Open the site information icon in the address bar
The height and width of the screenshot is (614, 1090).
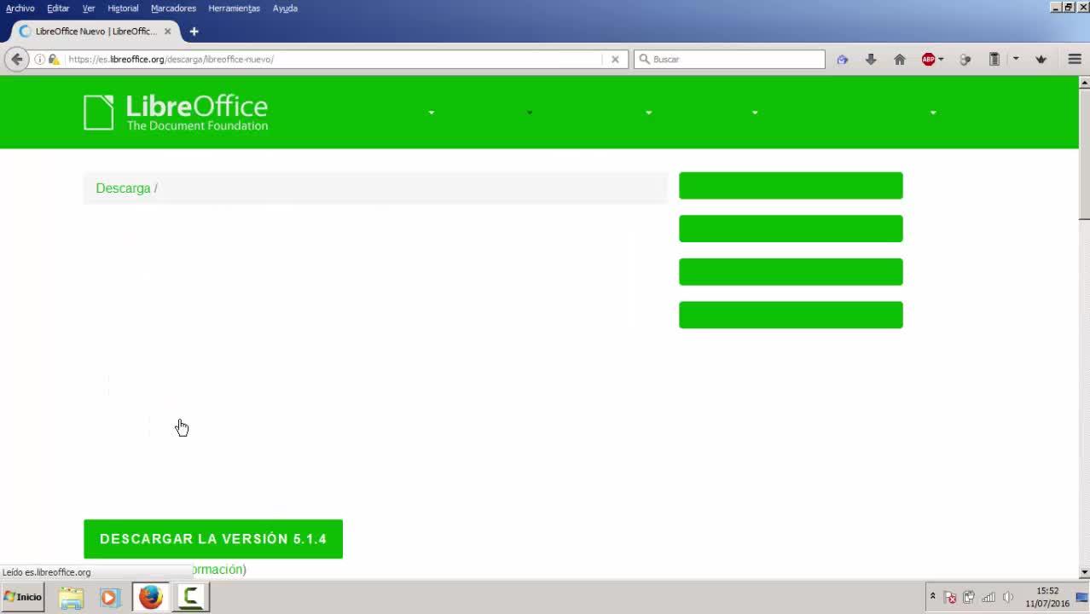[39, 59]
